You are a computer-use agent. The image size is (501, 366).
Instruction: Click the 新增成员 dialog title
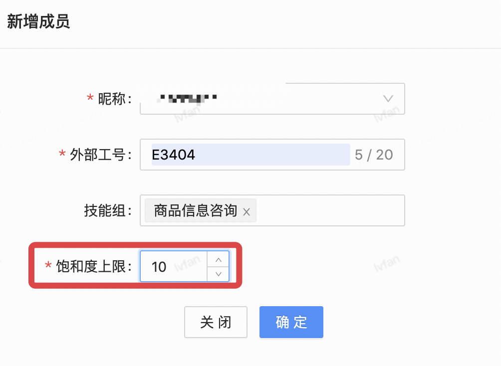(x=39, y=22)
